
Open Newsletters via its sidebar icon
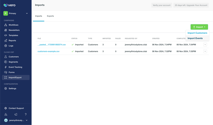coord(6,30)
